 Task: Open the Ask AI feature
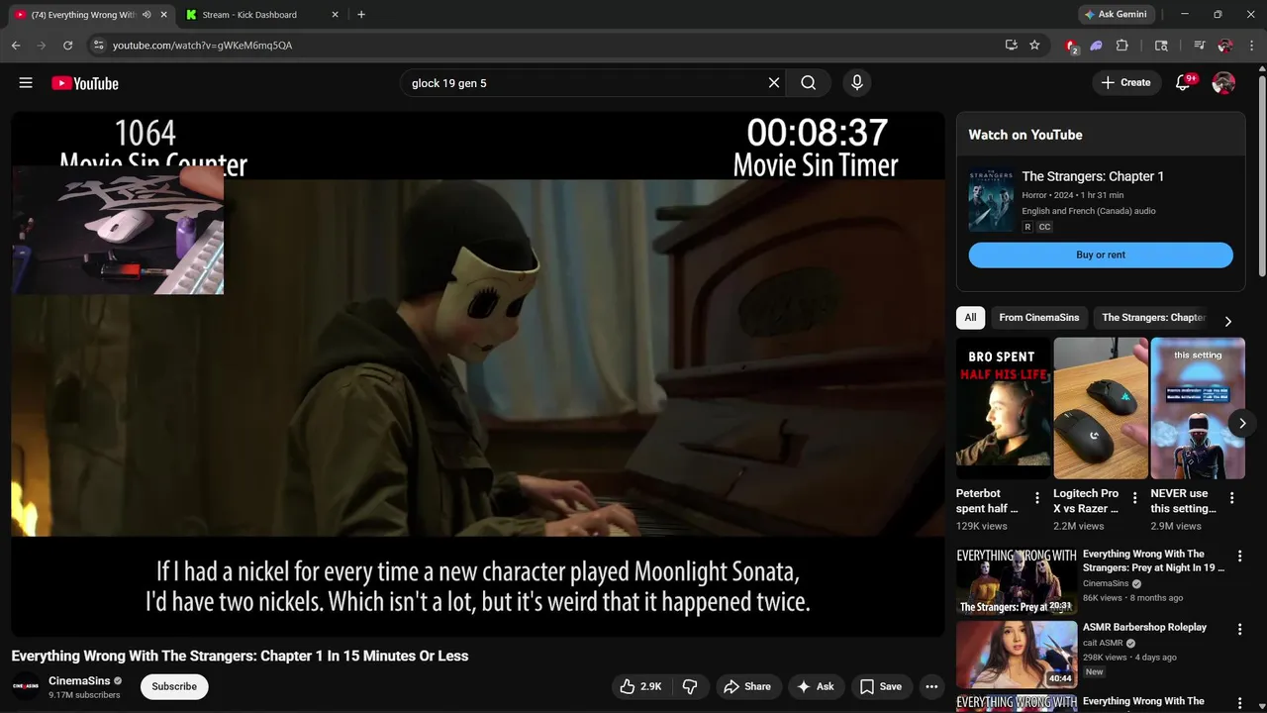(816, 686)
